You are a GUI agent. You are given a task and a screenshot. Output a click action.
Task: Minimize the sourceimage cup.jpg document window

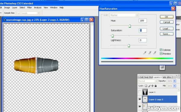82,20
